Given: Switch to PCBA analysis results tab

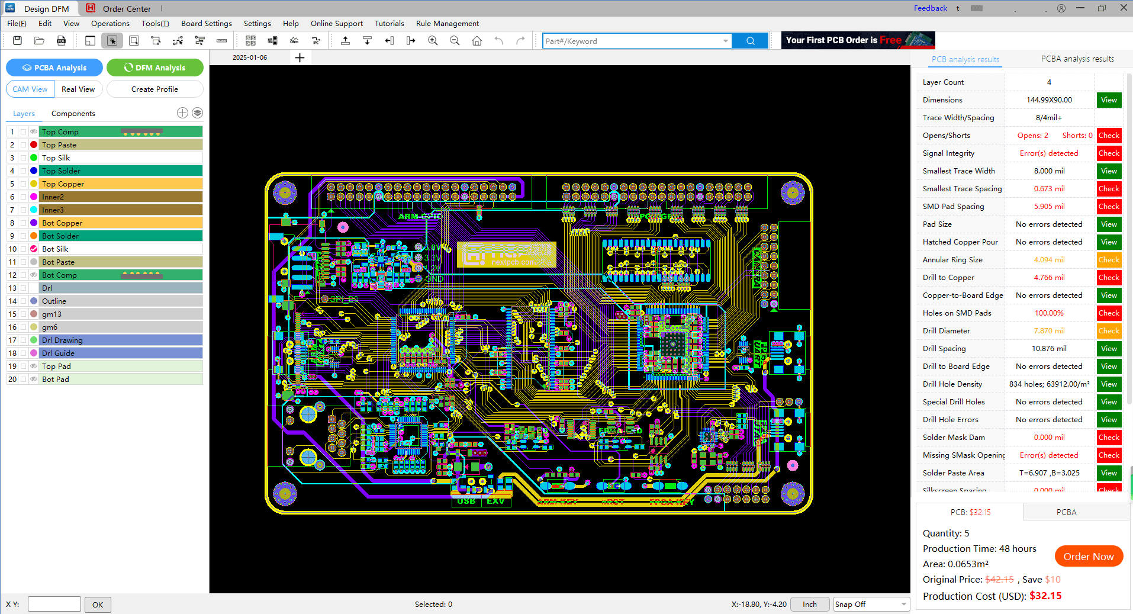Looking at the screenshot, I should pos(1077,59).
